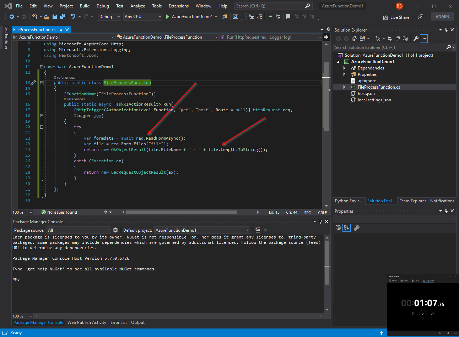Switch to the Error List tab
The image size is (459, 337).
(x=118, y=322)
